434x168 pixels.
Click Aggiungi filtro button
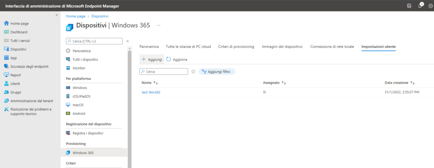coord(217,71)
